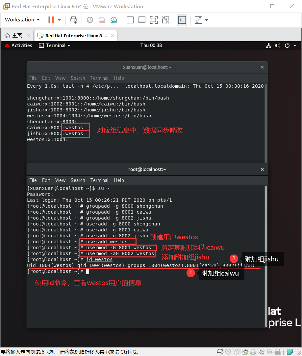Click the power icon in GNOME top bar
302x356 pixels.
pyautogui.click(x=287, y=45)
